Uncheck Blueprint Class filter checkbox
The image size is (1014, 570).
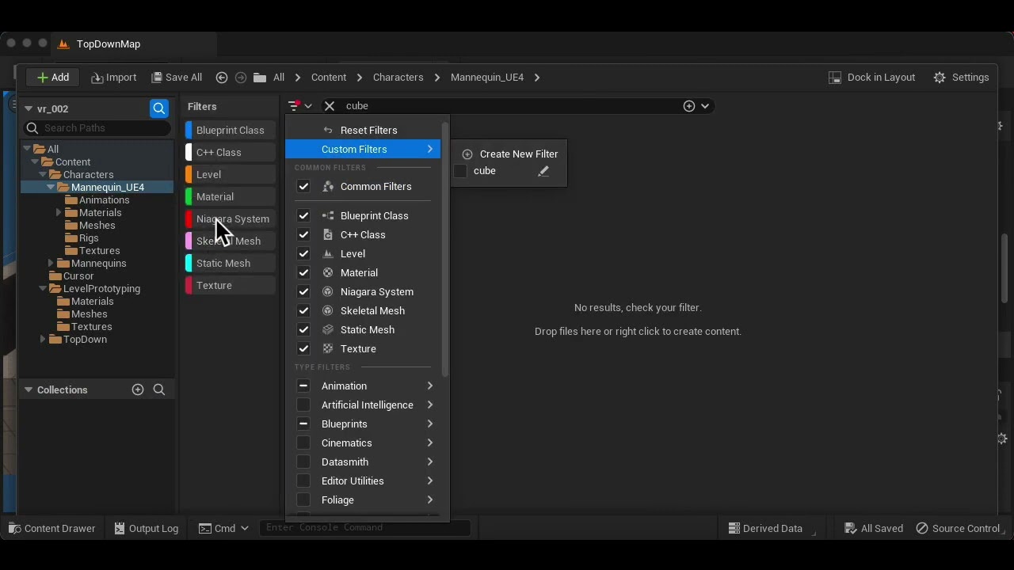pyautogui.click(x=303, y=215)
